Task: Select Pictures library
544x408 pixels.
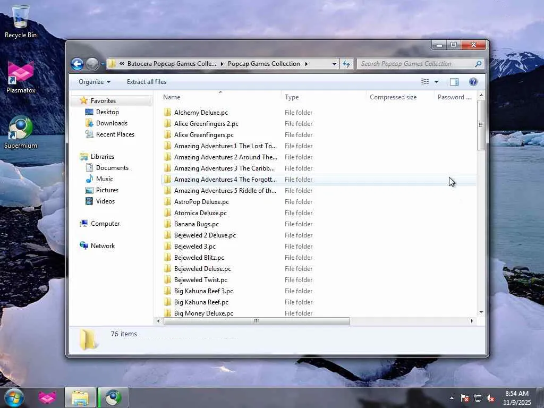Action: [x=107, y=190]
